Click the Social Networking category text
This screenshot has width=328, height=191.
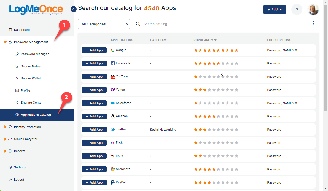click(x=163, y=130)
